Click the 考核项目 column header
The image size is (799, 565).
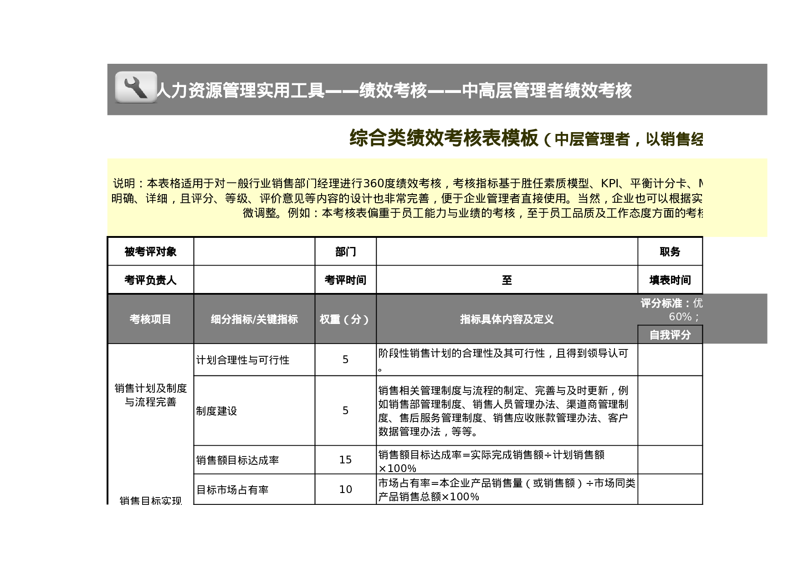pyautogui.click(x=150, y=319)
